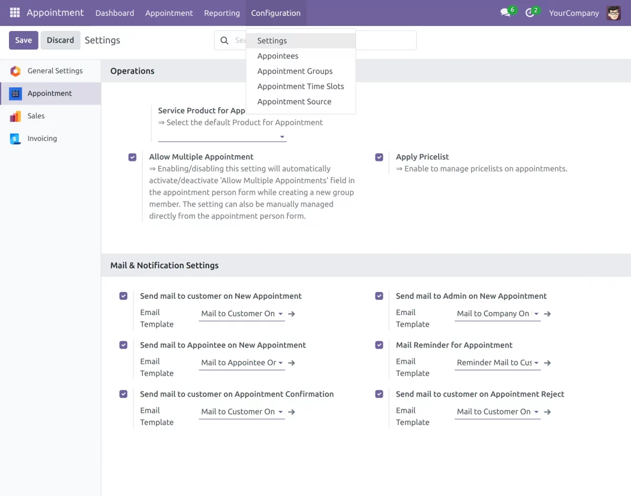Select Appointment Time Slots from Configuration menu
The height and width of the screenshot is (496, 631).
click(300, 86)
